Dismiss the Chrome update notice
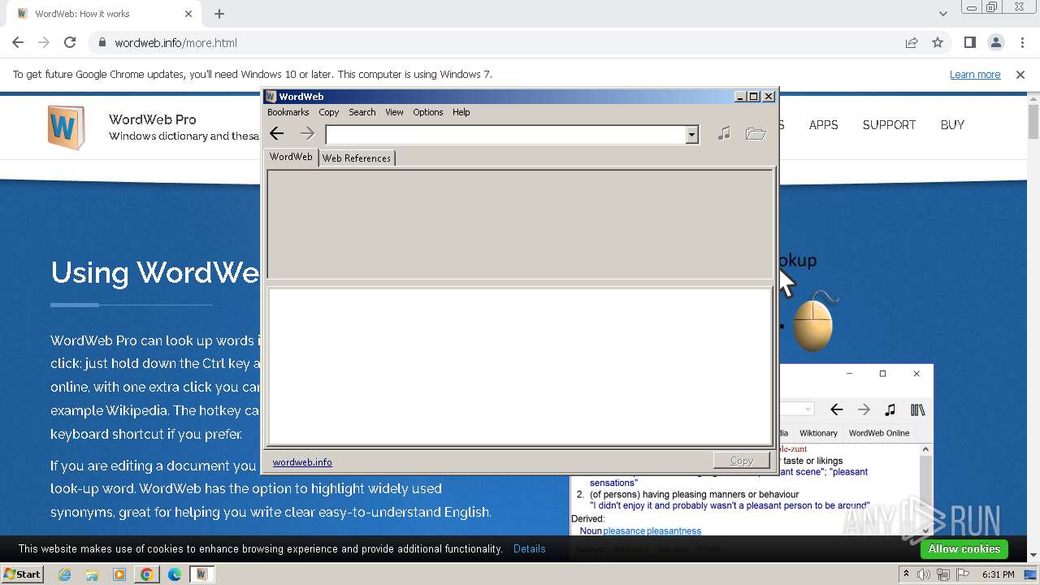 coord(1020,74)
